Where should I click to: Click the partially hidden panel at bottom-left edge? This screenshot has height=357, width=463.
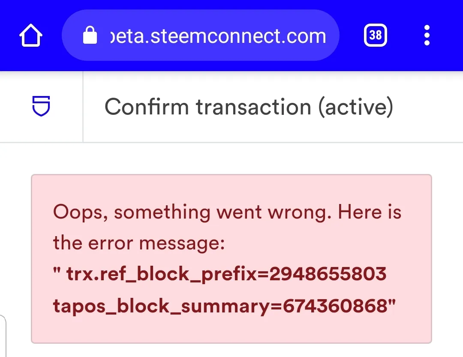3,336
